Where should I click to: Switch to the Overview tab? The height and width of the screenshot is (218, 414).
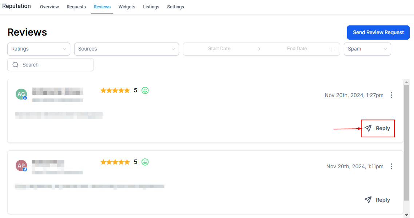49,7
